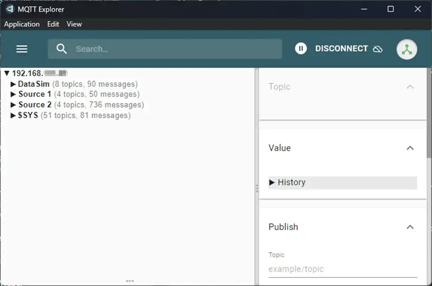
Task: Click the cloud connection status icon
Action: pyautogui.click(x=378, y=49)
